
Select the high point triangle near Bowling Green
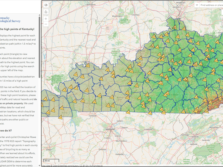(112, 97)
